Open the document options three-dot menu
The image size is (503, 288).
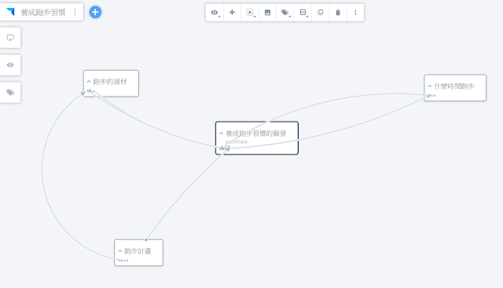pos(75,13)
